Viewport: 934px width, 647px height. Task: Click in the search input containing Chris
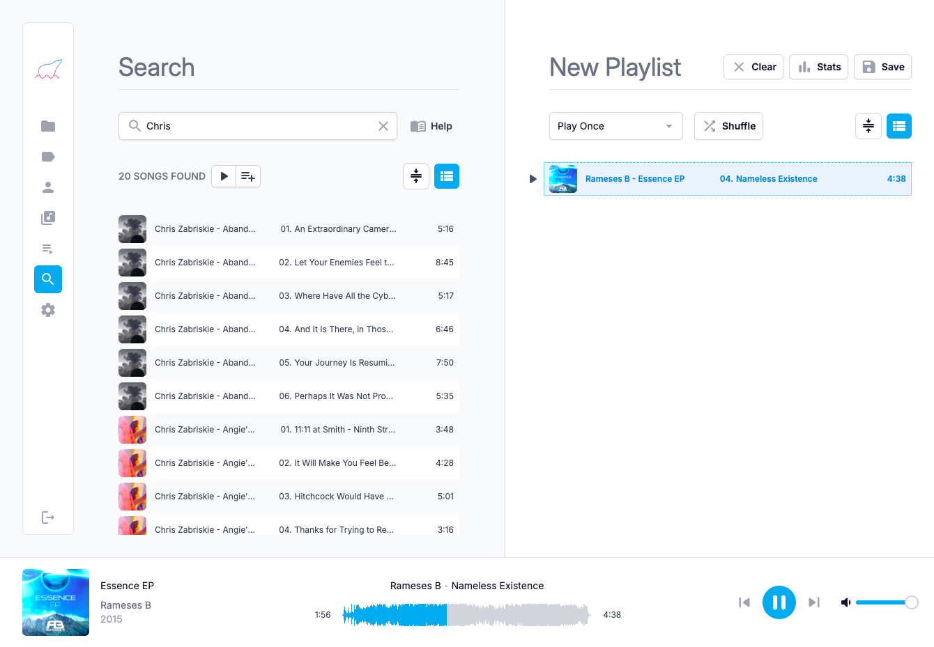[258, 126]
